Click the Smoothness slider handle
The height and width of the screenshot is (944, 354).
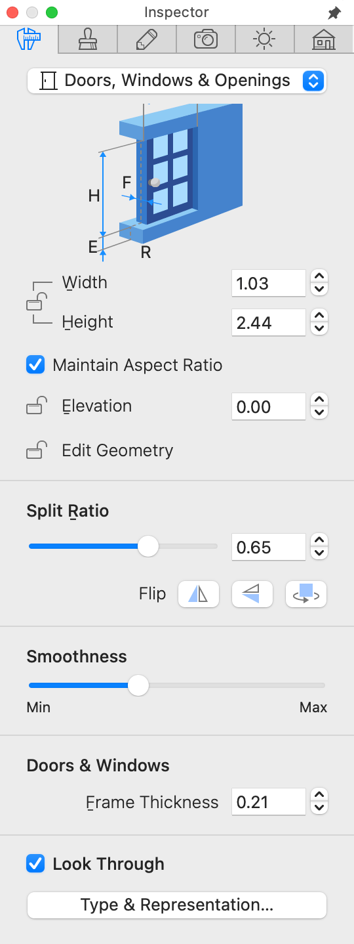click(x=138, y=685)
